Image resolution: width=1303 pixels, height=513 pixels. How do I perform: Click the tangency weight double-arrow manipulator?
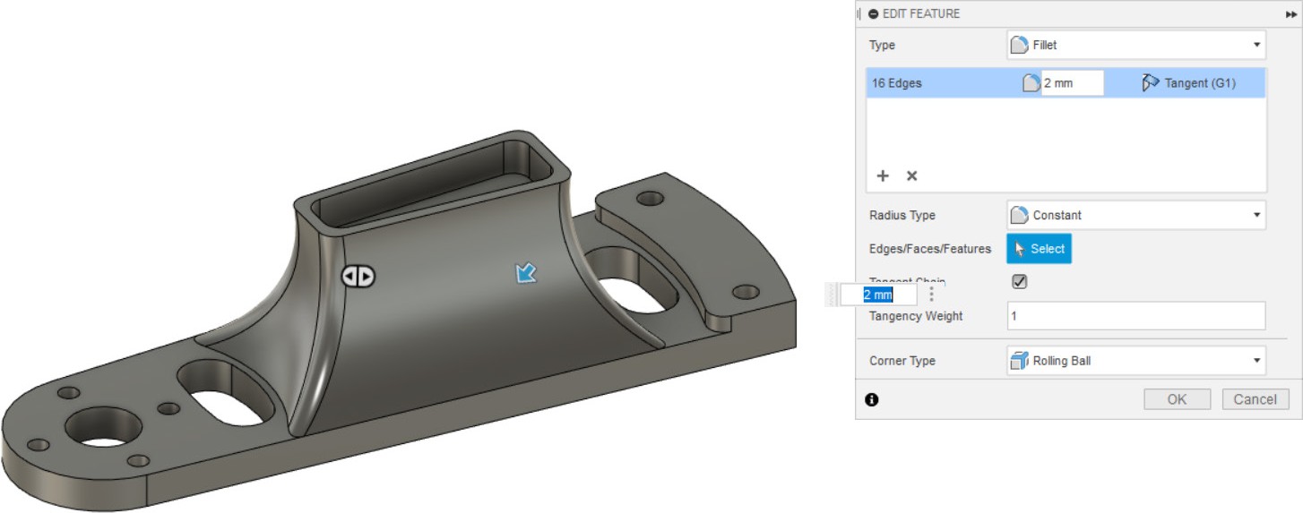tap(358, 277)
